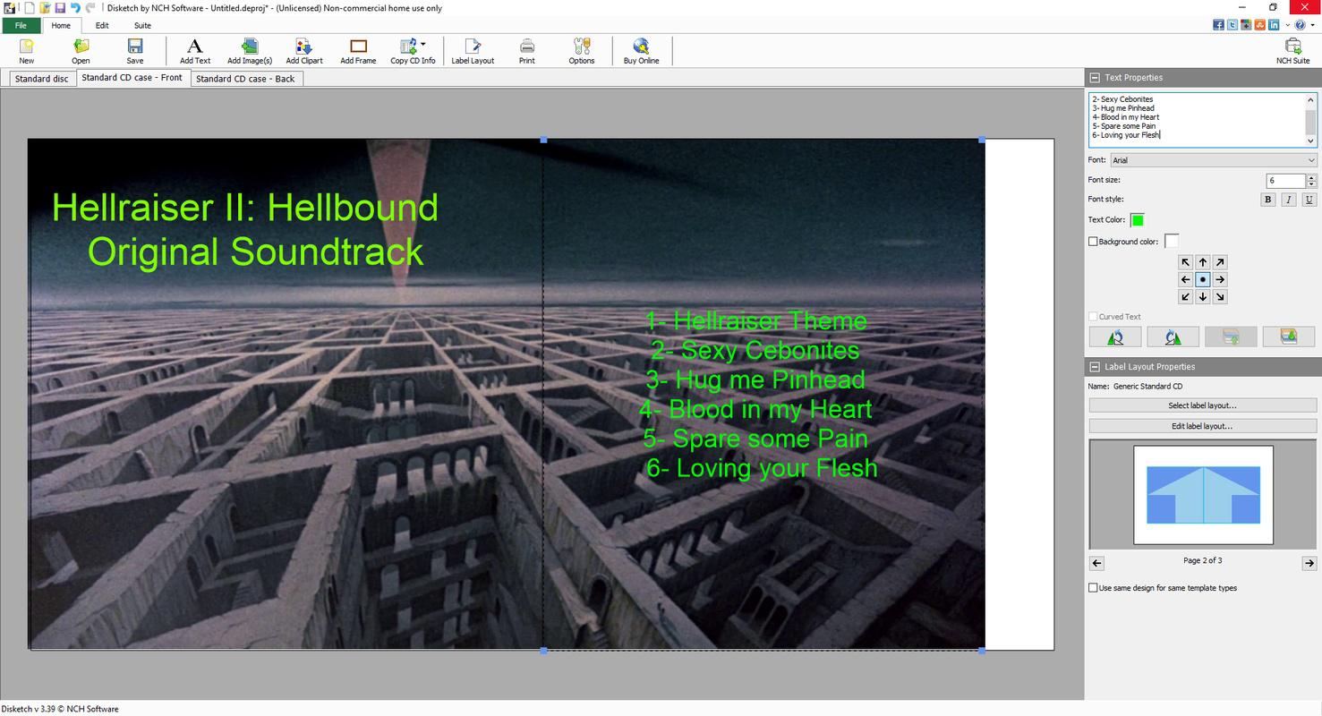Align text to top-left arrow

[x=1186, y=262]
